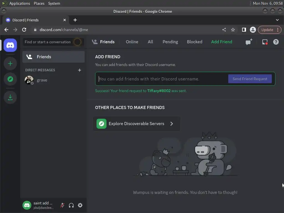
Task: Click the lock site info icon
Action: (x=35, y=30)
